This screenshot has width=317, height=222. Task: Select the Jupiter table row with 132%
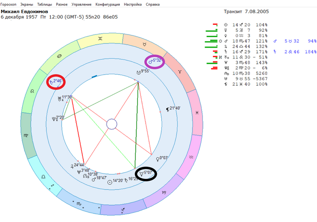click(x=245, y=47)
